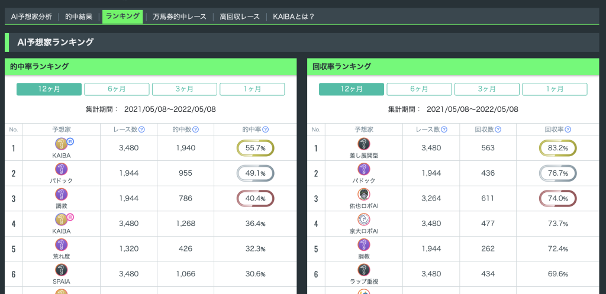Select 12ヶ月 in 的中率ランキング
This screenshot has width=606, height=294.
coord(49,89)
